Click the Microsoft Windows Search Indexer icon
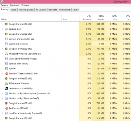 6,54
